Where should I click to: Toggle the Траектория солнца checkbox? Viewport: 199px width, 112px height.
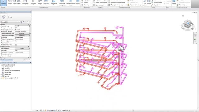[x=16, y=45]
